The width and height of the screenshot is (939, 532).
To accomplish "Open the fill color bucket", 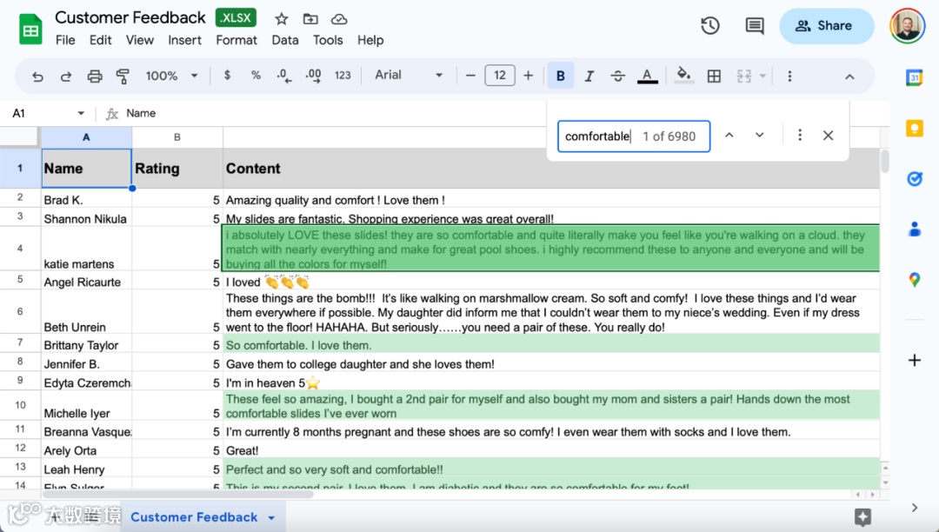I will click(x=684, y=76).
